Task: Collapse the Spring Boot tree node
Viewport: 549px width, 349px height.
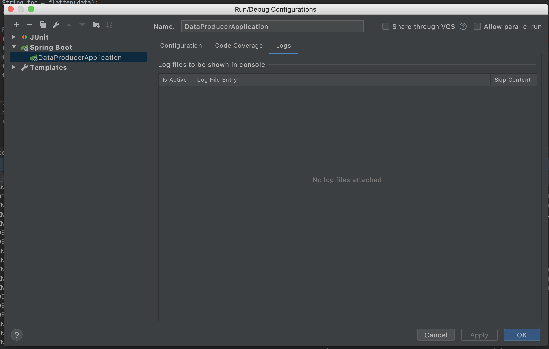Action: tap(14, 47)
